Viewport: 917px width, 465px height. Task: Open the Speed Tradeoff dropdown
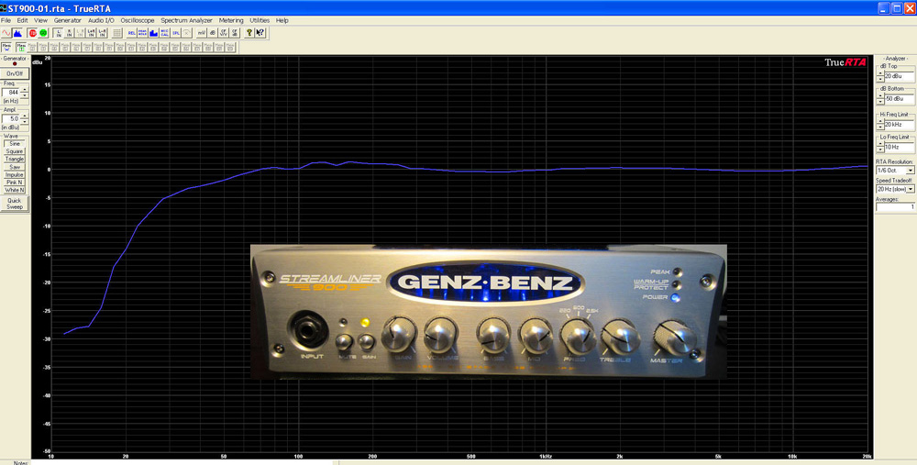(x=911, y=188)
